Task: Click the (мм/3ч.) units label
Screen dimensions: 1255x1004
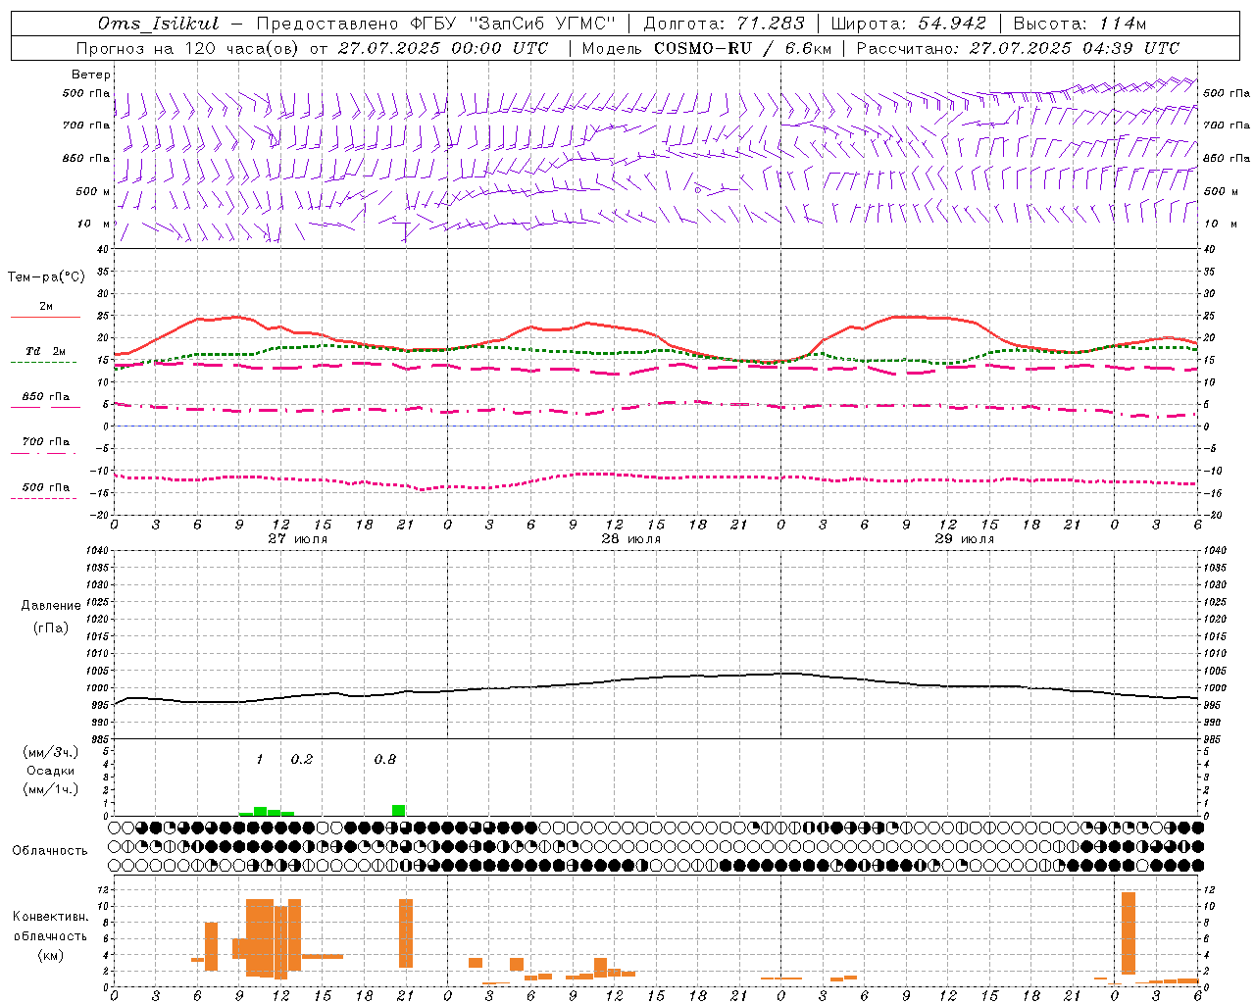Action: [50, 752]
